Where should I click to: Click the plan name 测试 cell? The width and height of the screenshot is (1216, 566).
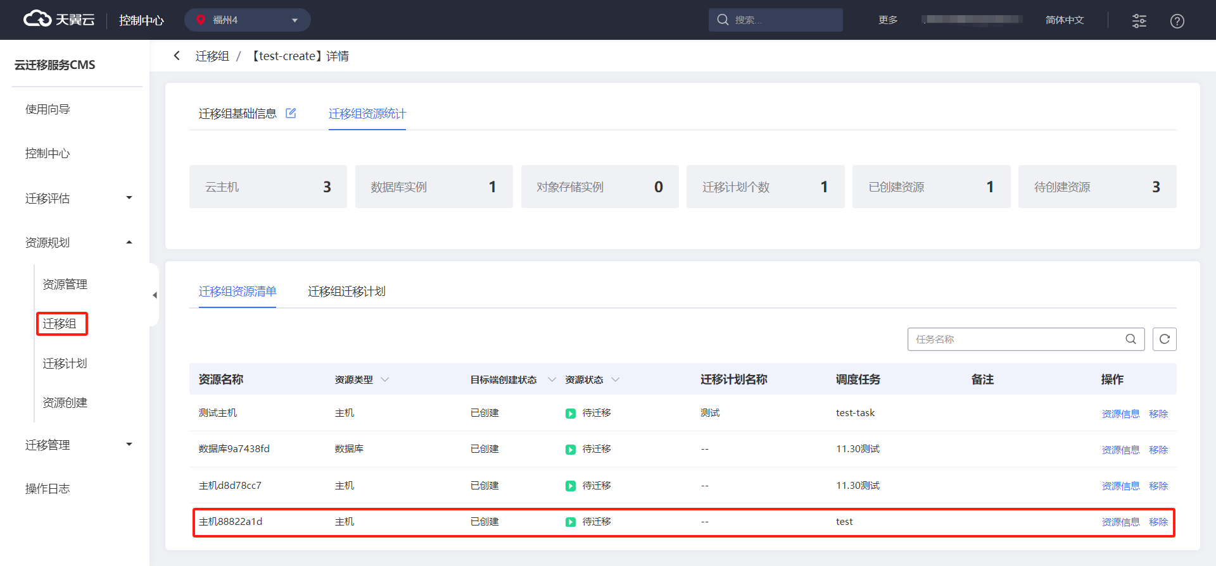click(710, 413)
